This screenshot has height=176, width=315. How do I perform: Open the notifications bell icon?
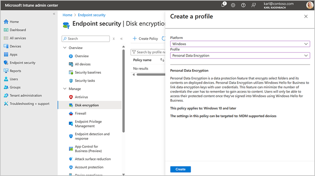tap(223, 5)
